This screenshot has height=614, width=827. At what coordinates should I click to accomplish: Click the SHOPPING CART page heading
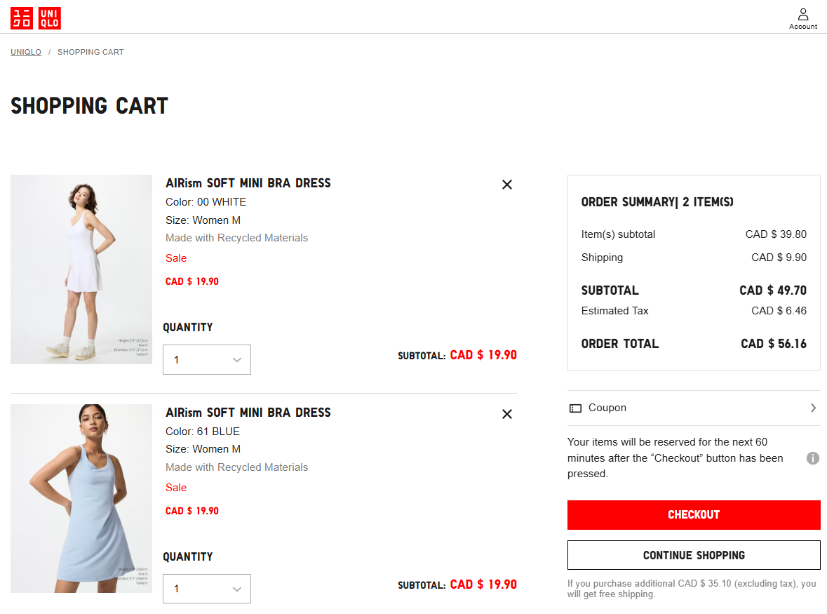click(88, 105)
